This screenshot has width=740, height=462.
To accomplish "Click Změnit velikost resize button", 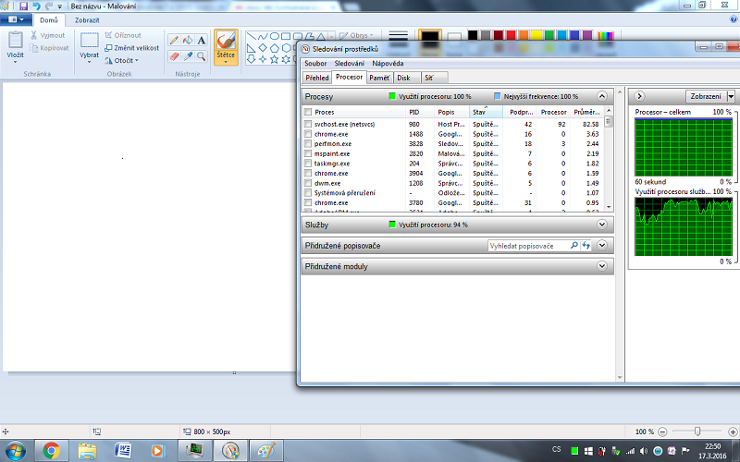I will point(131,48).
